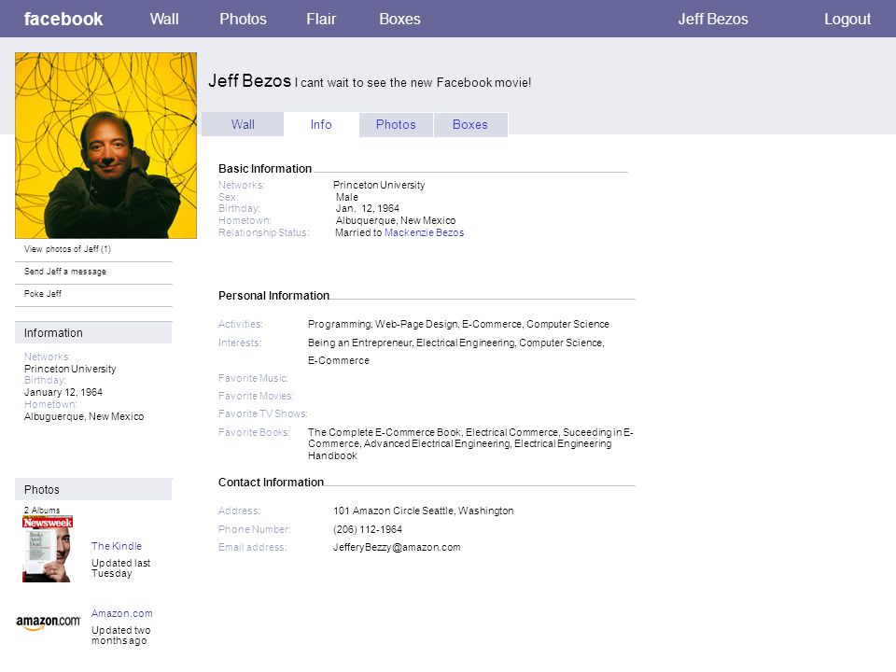Open the Amazon.com album link
The image size is (896, 672).
pyautogui.click(x=121, y=613)
